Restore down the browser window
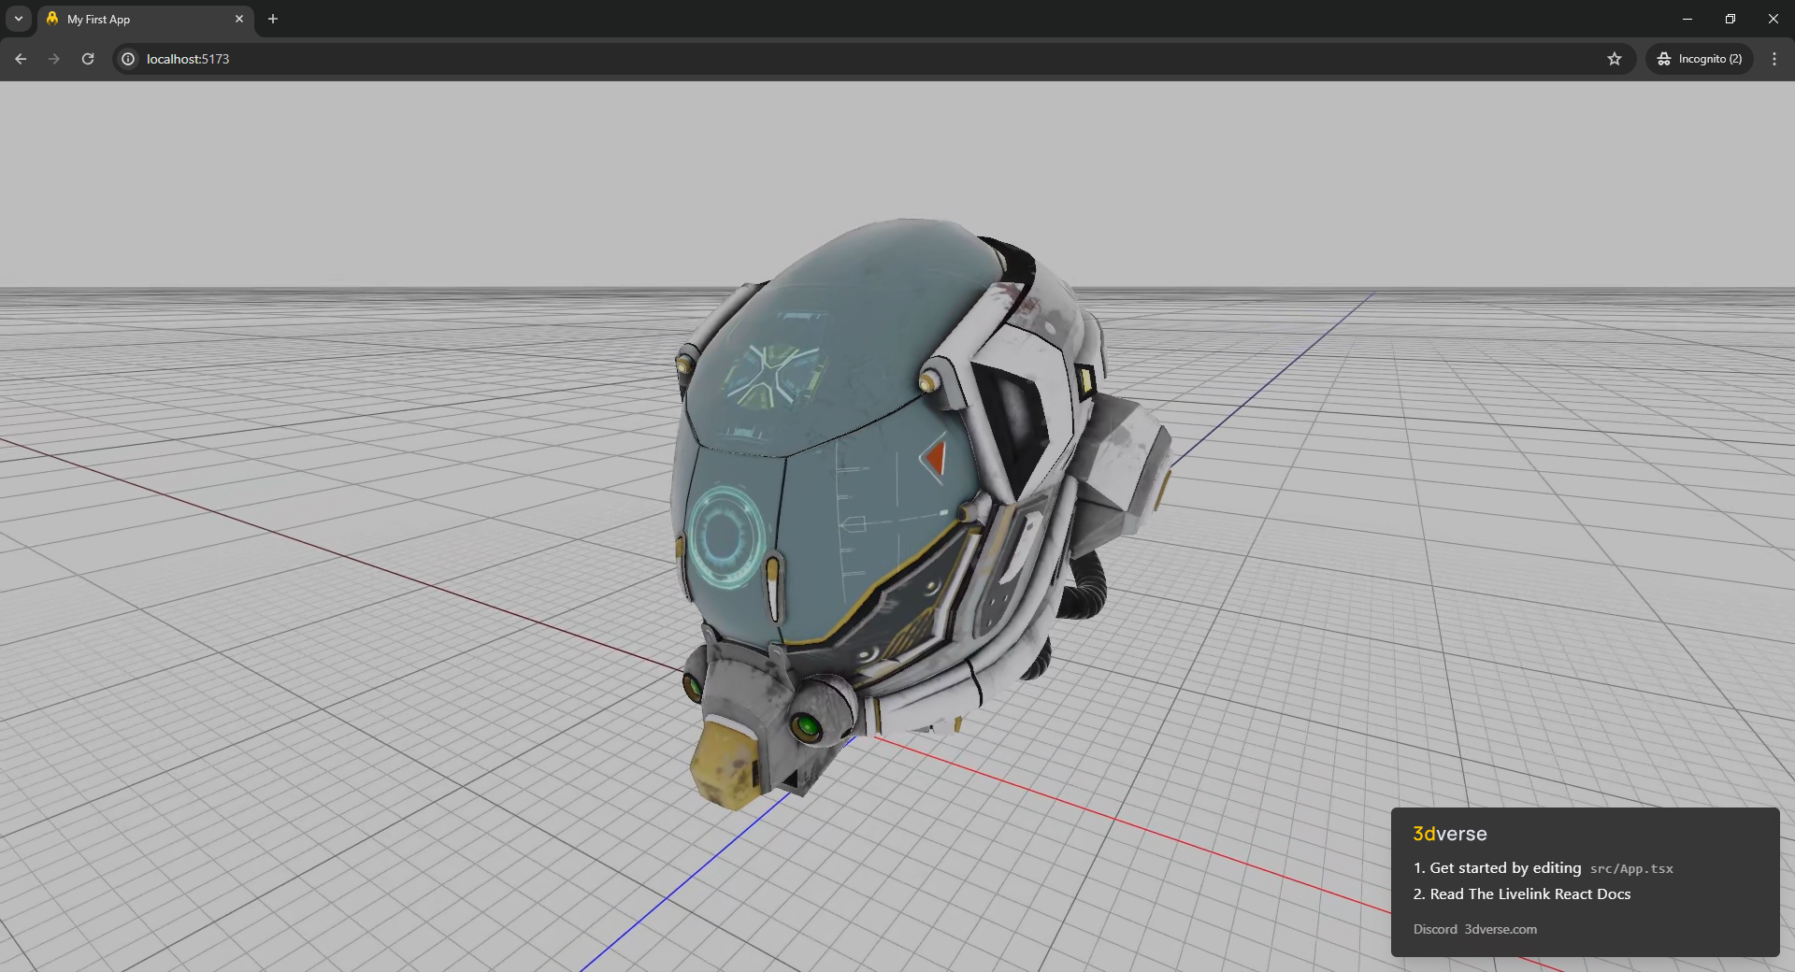 click(x=1730, y=19)
